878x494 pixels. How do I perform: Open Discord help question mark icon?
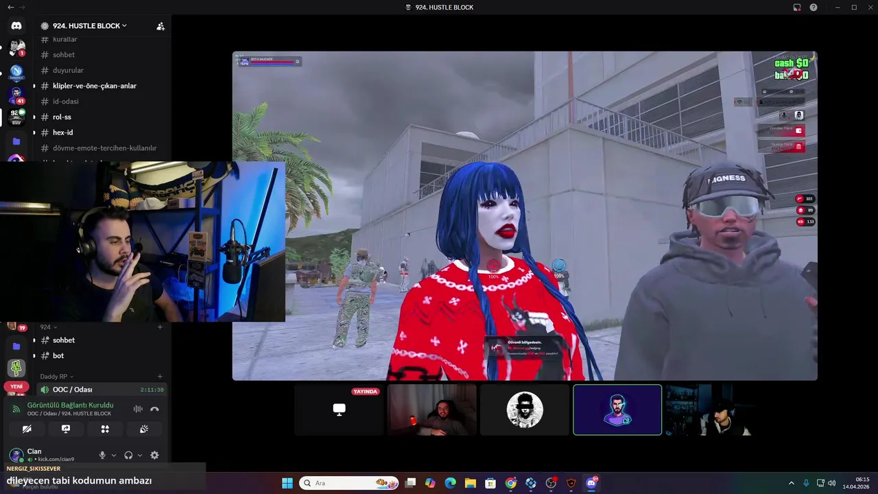coord(814,8)
